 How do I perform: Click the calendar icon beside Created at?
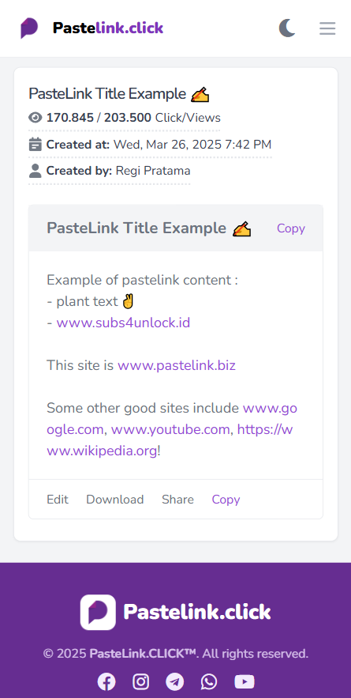tap(35, 144)
